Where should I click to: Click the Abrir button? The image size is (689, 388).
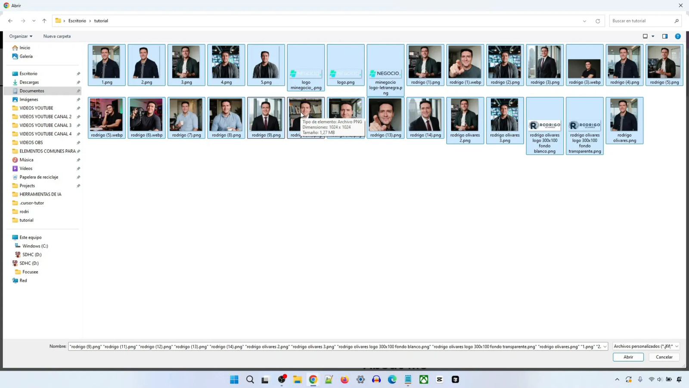[628, 357]
